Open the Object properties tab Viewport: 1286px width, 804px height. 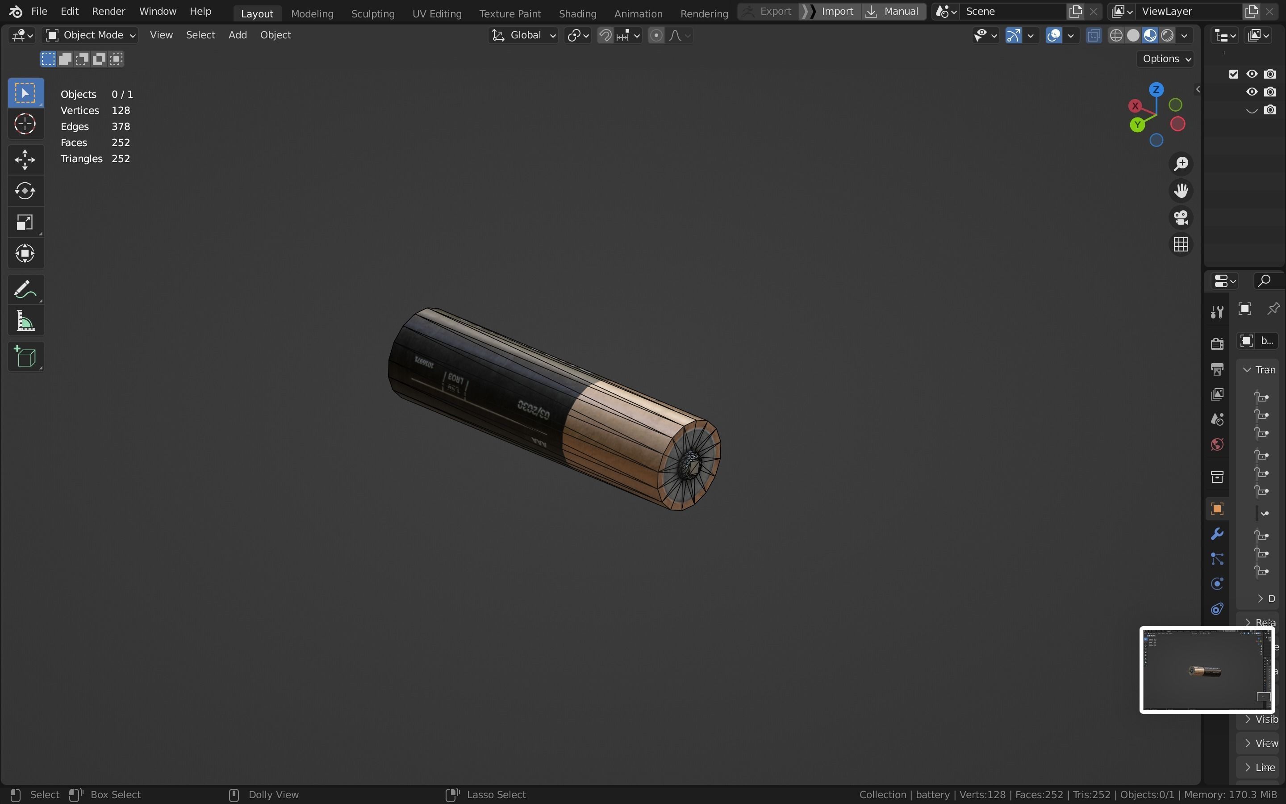(x=1217, y=509)
